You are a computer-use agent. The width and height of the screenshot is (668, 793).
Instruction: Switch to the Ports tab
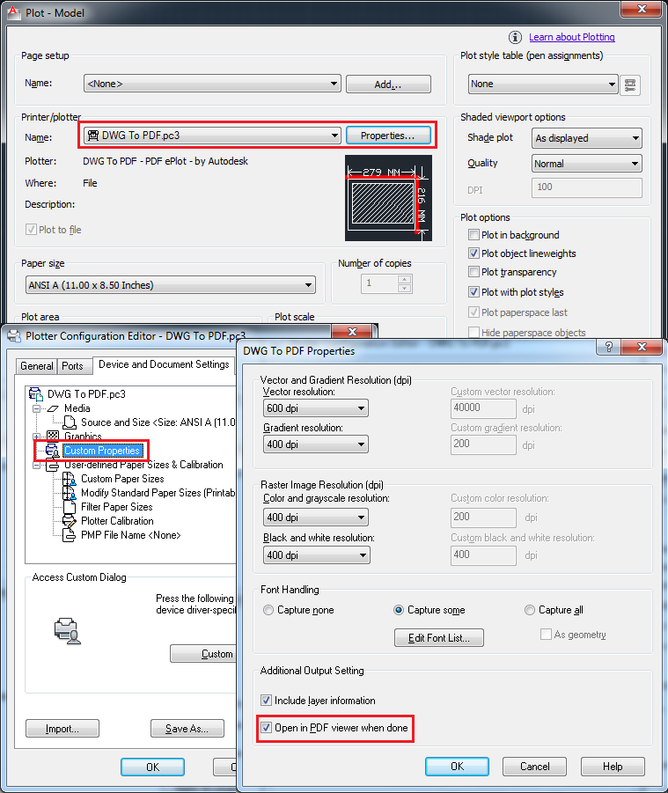click(73, 365)
